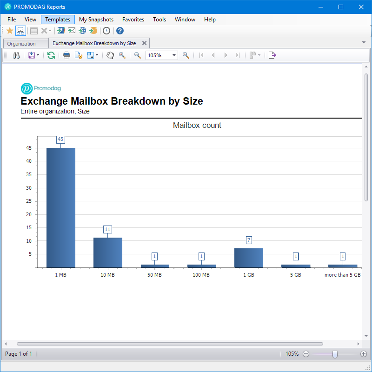Click the scroll right arrow of report

point(358,344)
